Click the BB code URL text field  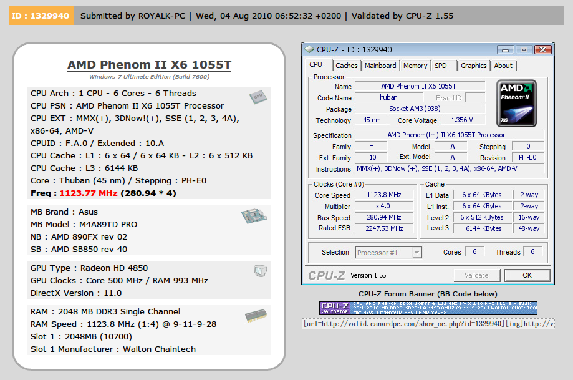[x=428, y=324]
